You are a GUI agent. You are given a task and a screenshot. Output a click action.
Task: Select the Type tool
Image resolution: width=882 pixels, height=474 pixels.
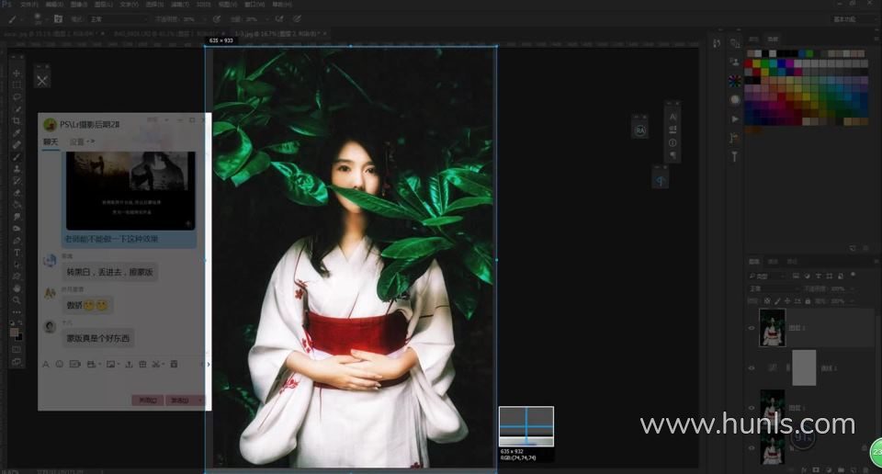(x=17, y=253)
